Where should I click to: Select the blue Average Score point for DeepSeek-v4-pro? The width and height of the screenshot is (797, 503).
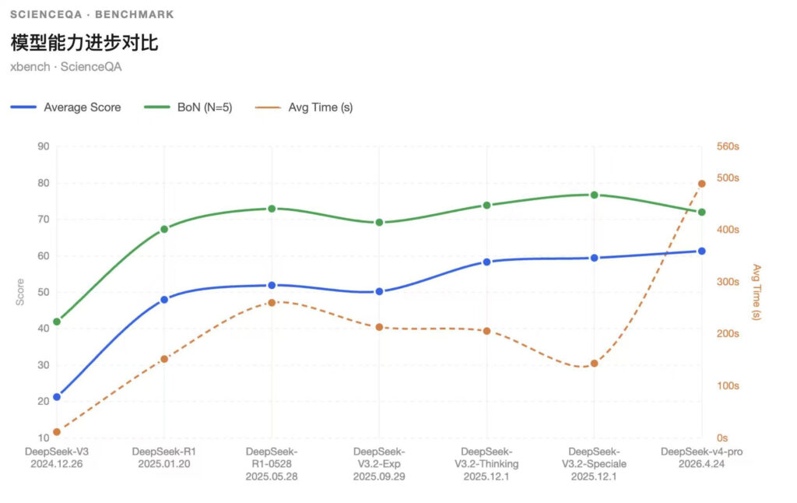(701, 251)
